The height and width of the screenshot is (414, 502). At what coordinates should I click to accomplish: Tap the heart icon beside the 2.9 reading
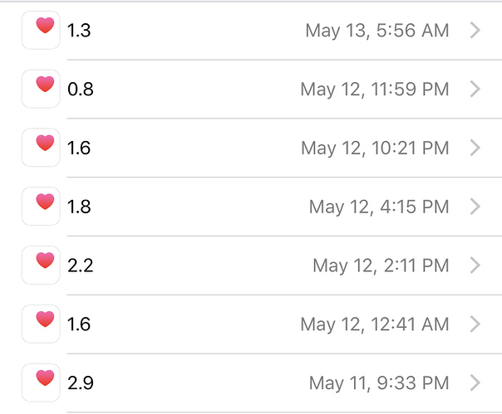click(x=41, y=382)
